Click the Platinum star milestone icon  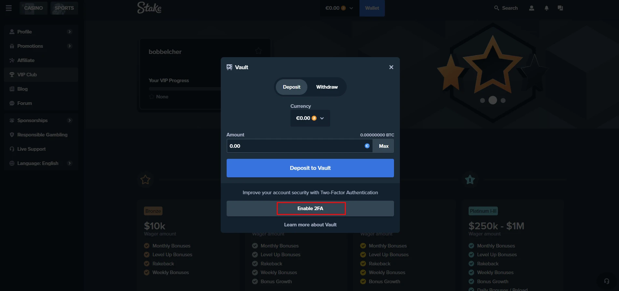pos(470,179)
